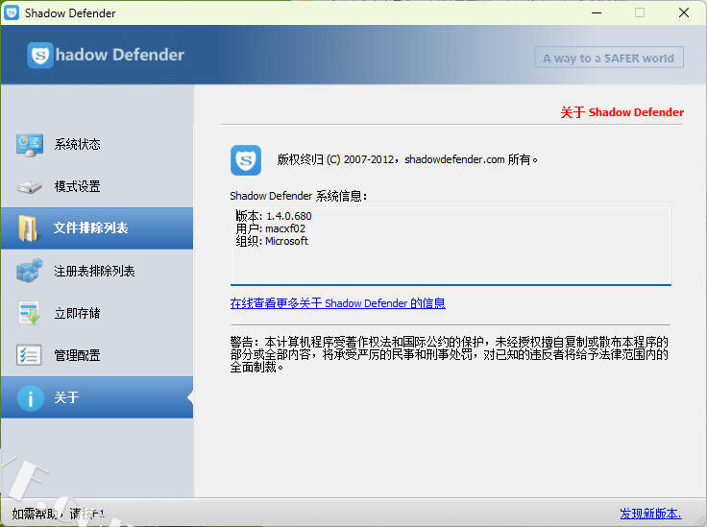The height and width of the screenshot is (527, 707).
Task: Click the copyright text 2007-2012 shadowdefender.com
Action: click(x=407, y=159)
